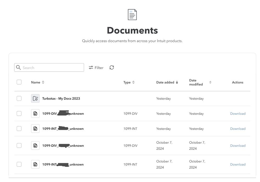Check the 1099-INT row dated October 7, 2024

(x=19, y=164)
